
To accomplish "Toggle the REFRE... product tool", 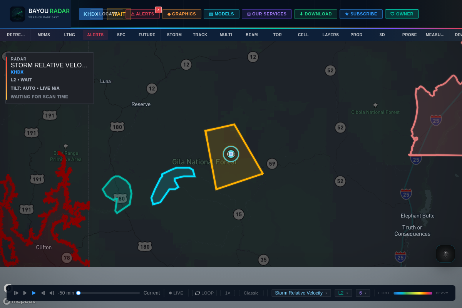I will (16, 35).
